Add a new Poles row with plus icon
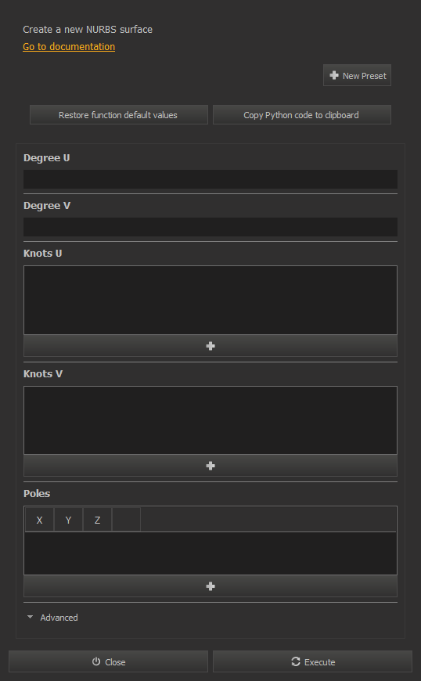421x681 pixels. click(x=210, y=586)
